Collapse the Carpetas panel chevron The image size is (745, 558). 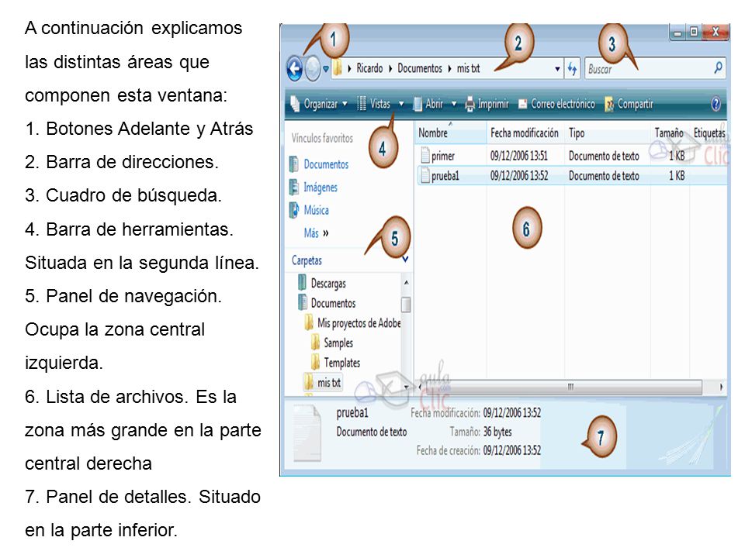(x=405, y=259)
